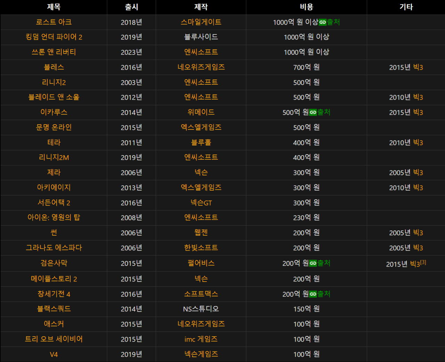
Task: Select the 블루사이드 developer text
Action: (x=201, y=37)
